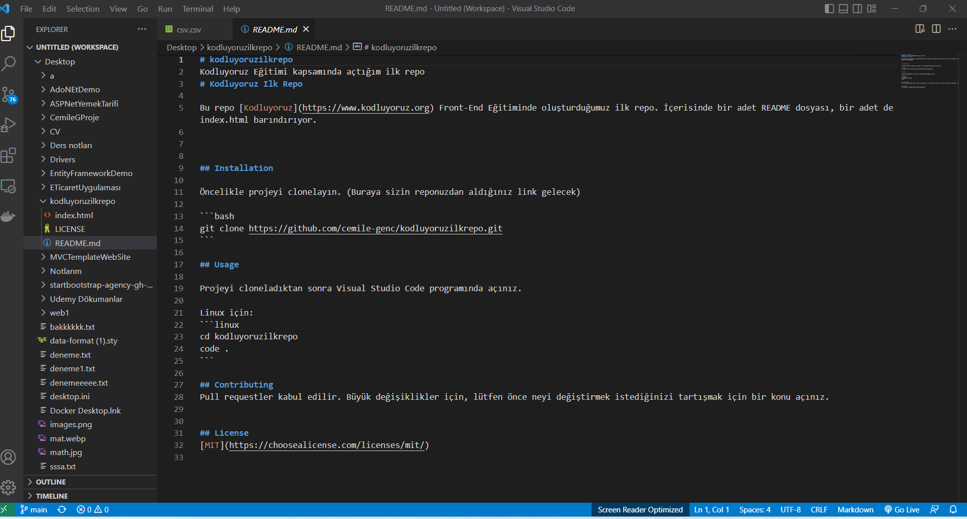This screenshot has height=519, width=967.
Task: Open notifications bell in status bar
Action: click(x=953, y=509)
